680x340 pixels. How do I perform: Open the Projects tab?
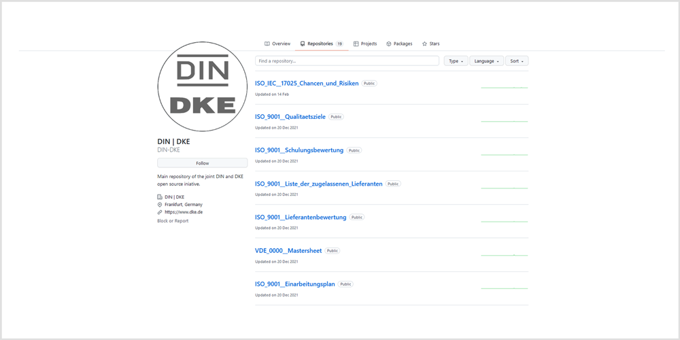click(x=365, y=44)
